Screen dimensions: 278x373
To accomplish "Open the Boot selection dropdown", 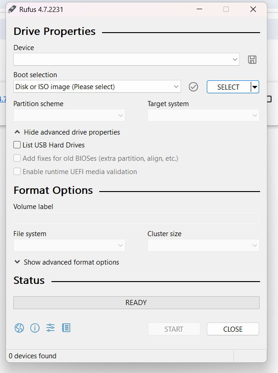I will click(x=97, y=86).
